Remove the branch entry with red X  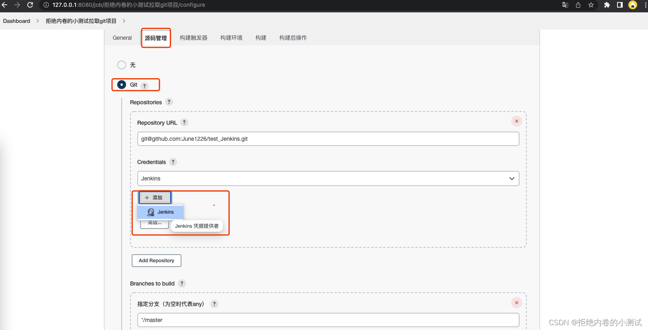coord(517,303)
